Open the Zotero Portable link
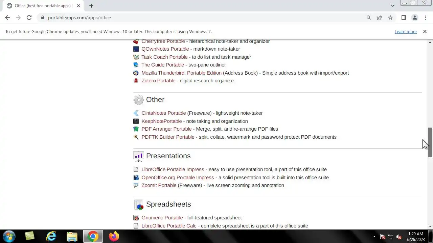The height and width of the screenshot is (243, 433). click(158, 81)
